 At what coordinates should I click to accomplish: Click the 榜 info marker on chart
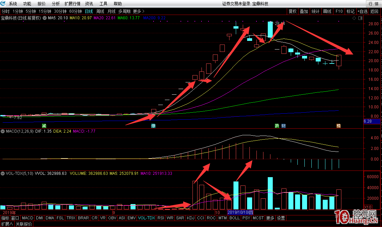[338, 126]
